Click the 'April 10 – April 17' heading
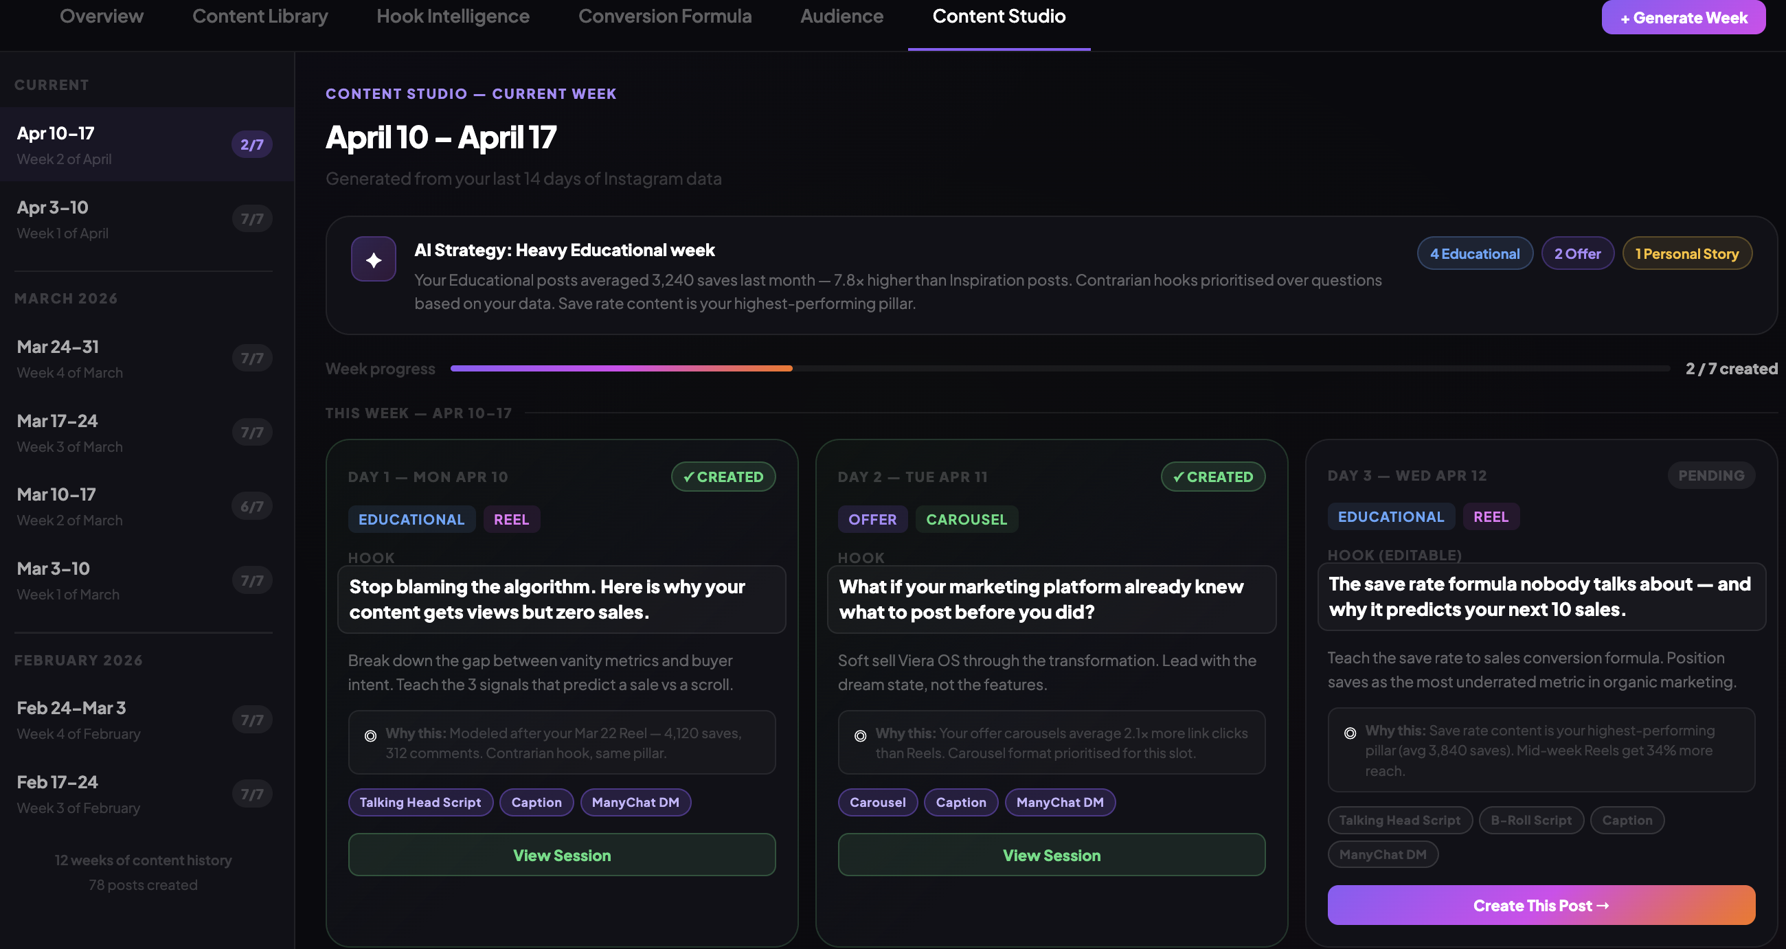 pos(441,137)
